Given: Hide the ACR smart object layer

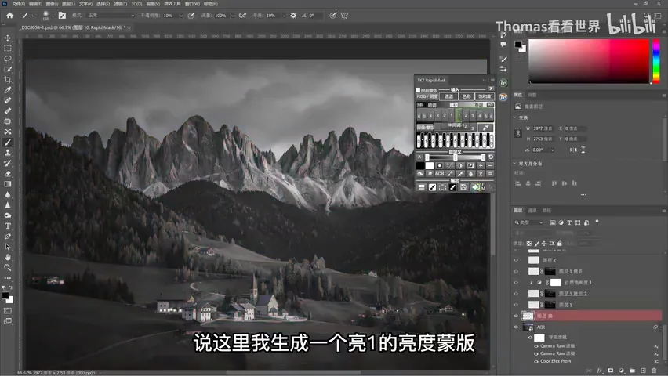Looking at the screenshot, I should pos(516,327).
